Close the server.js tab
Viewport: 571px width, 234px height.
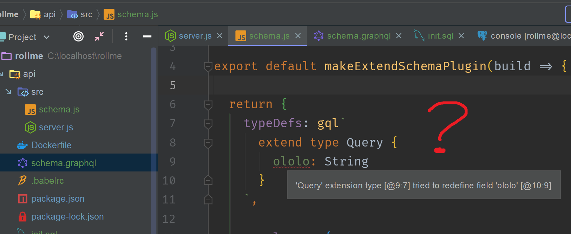tap(220, 36)
